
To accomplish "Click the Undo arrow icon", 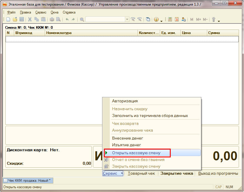I will [67, 19].
